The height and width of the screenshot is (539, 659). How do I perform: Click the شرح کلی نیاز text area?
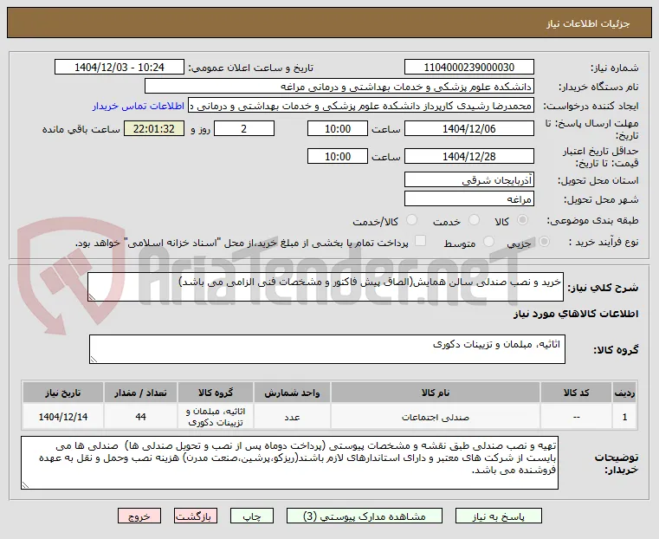coord(326,287)
